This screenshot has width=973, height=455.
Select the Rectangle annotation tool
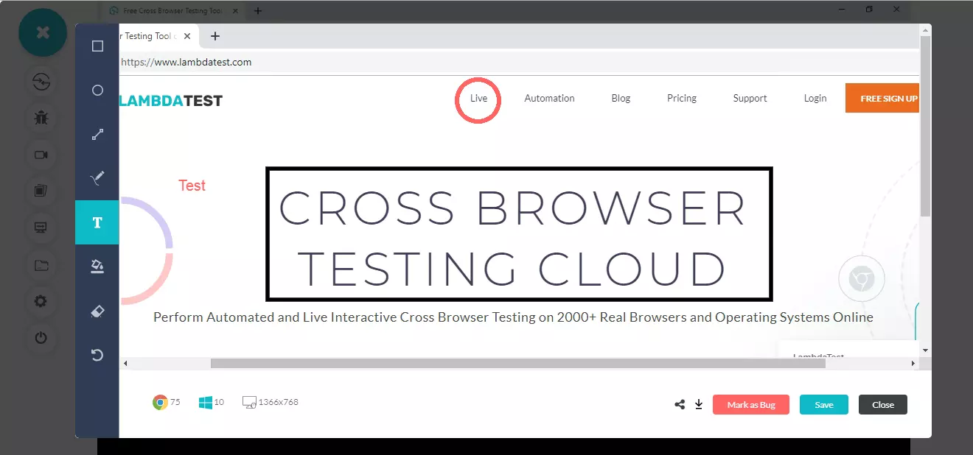[97, 46]
